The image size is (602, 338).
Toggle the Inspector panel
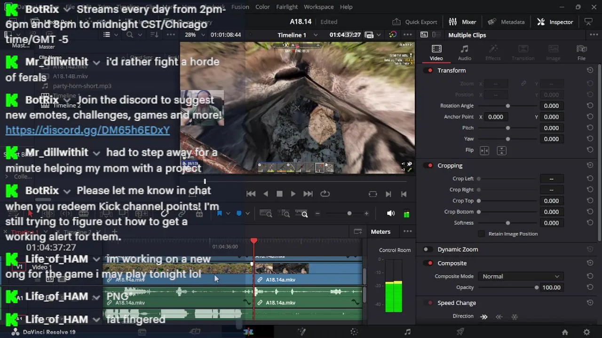pyautogui.click(x=555, y=22)
